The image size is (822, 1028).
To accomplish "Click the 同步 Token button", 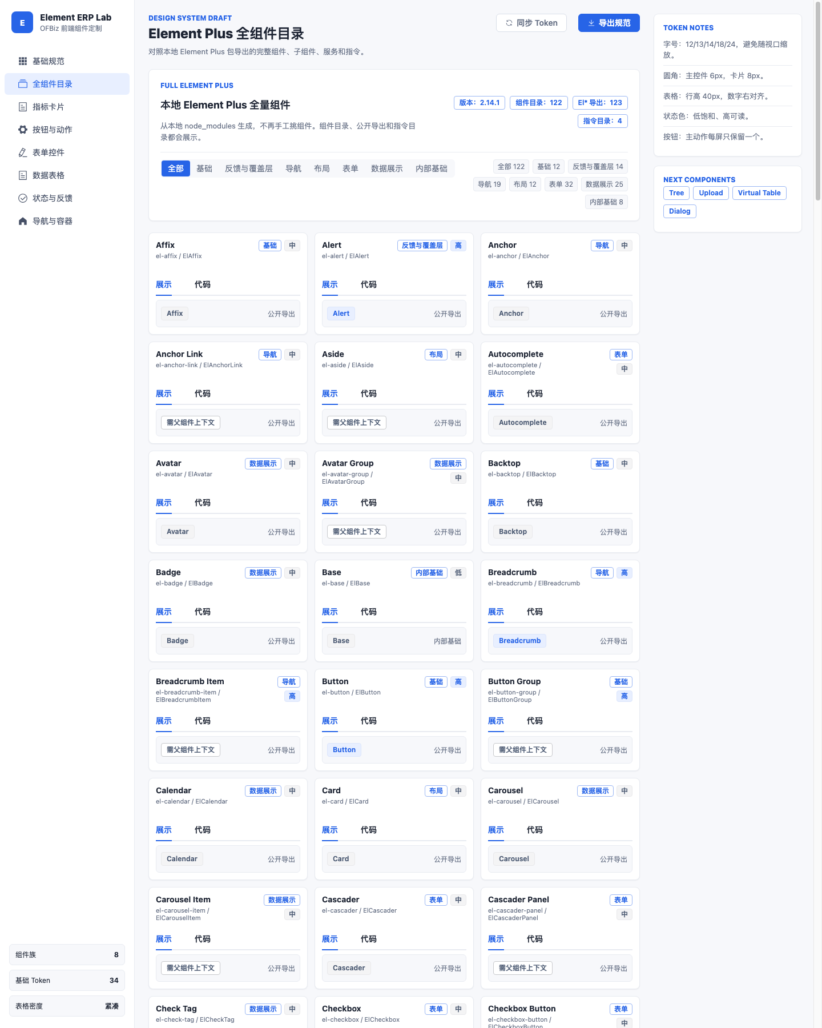I will point(531,23).
